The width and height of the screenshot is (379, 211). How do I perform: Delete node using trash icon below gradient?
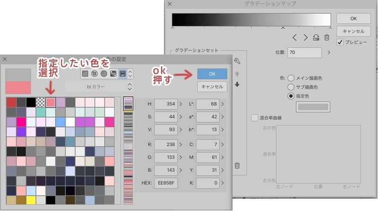pos(327,37)
